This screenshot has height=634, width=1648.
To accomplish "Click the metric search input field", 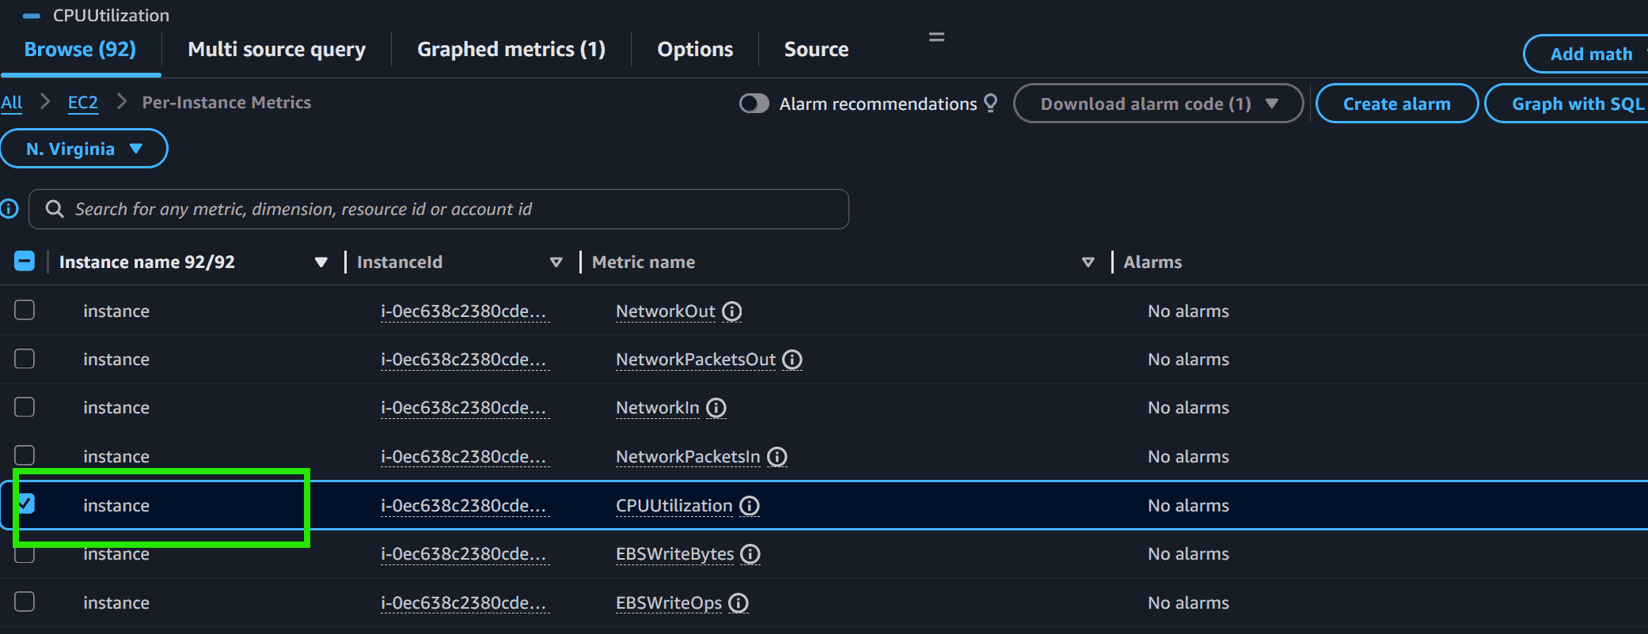I will 439,209.
